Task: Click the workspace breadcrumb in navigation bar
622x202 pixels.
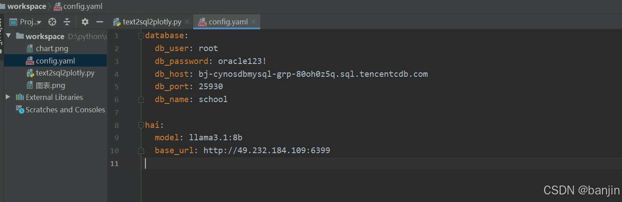Action: pos(26,6)
